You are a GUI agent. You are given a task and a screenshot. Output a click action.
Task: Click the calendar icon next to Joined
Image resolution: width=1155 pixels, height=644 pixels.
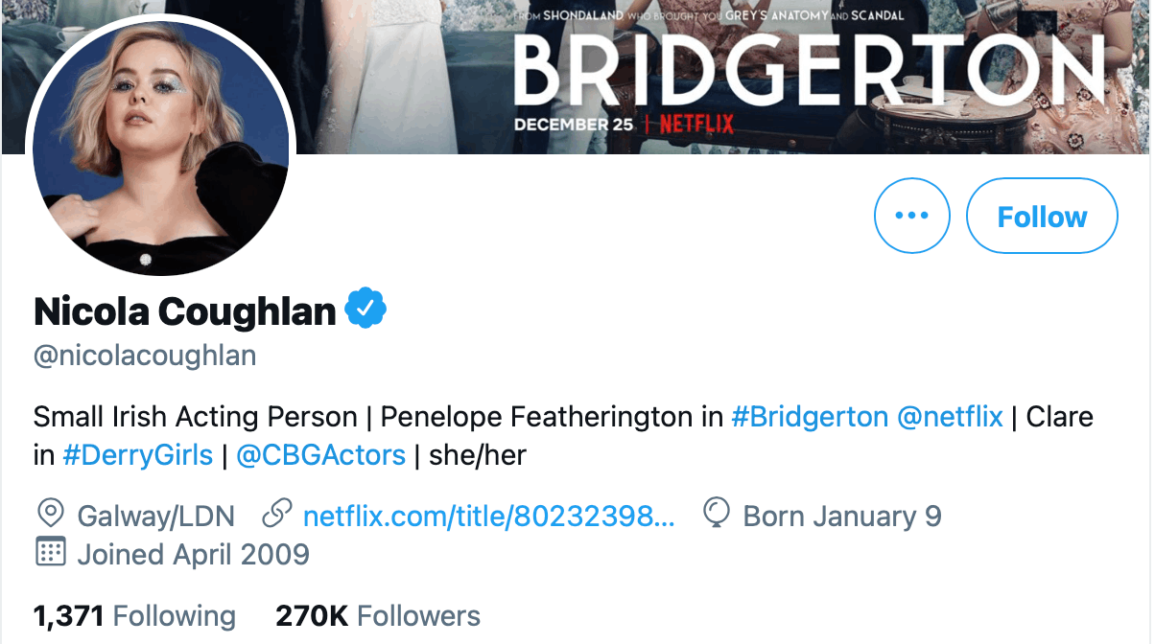click(x=50, y=553)
